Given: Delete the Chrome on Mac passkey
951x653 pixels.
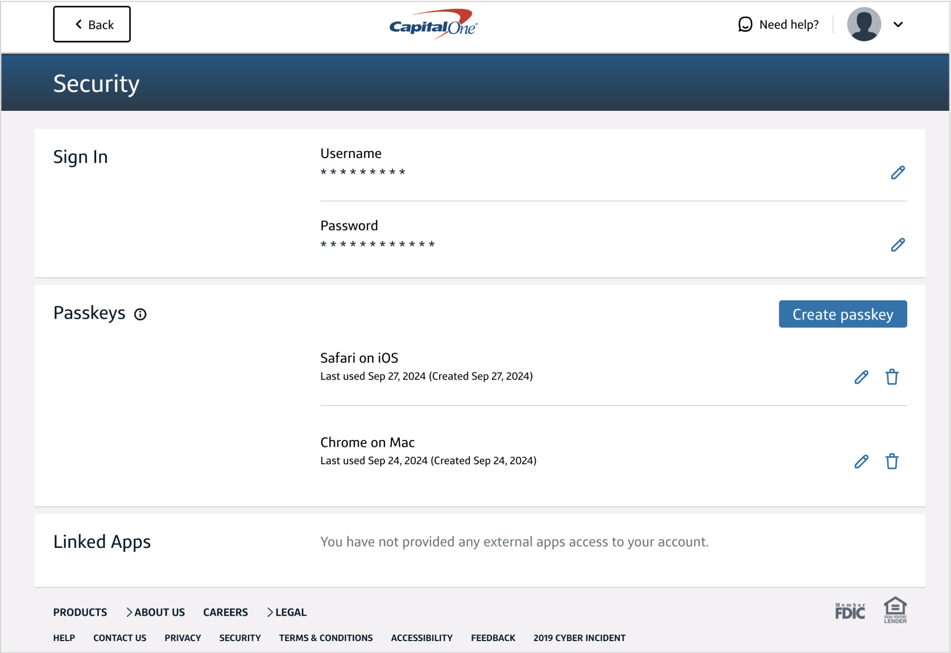Looking at the screenshot, I should click(892, 461).
